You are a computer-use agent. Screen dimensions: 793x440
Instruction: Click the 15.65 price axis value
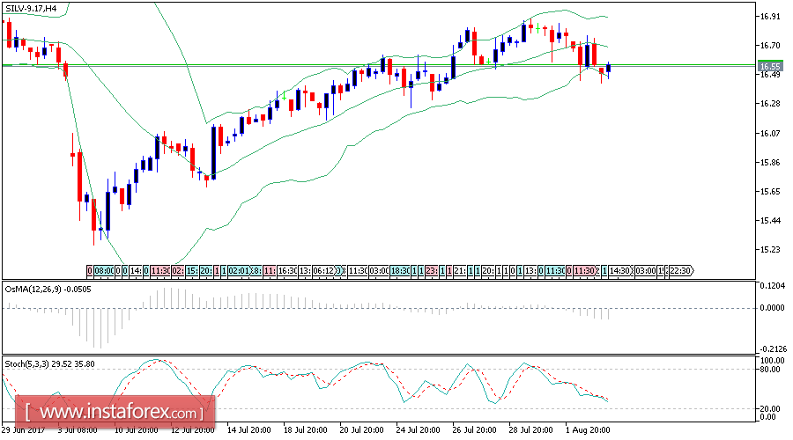(770, 192)
